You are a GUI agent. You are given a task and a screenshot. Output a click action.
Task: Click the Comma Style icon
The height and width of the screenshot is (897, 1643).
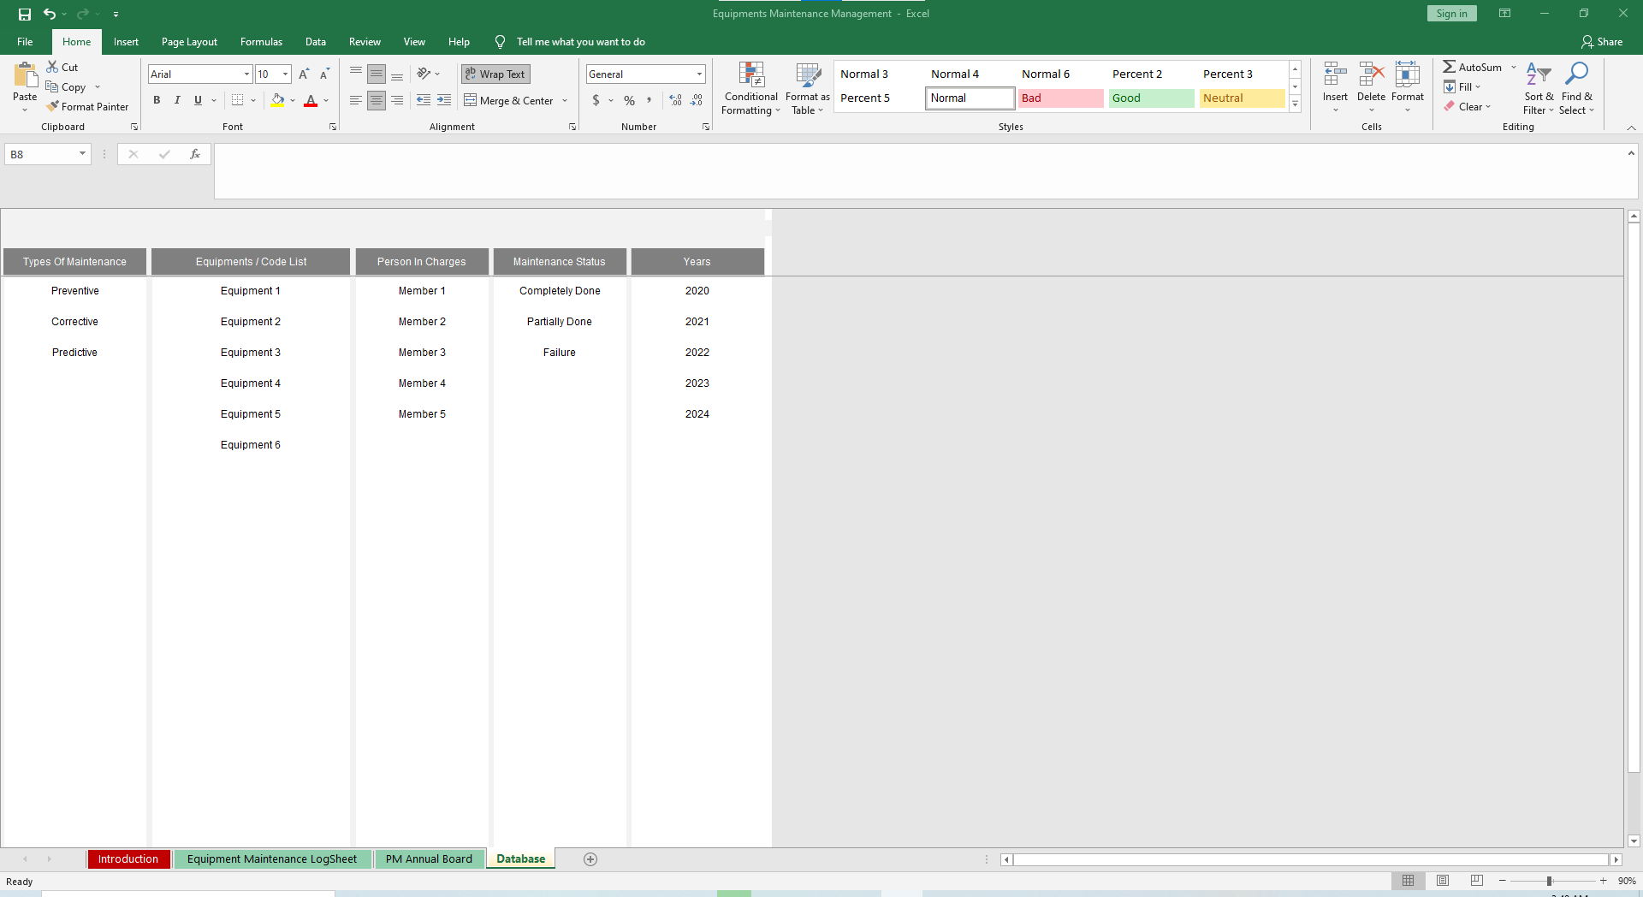[x=649, y=100]
